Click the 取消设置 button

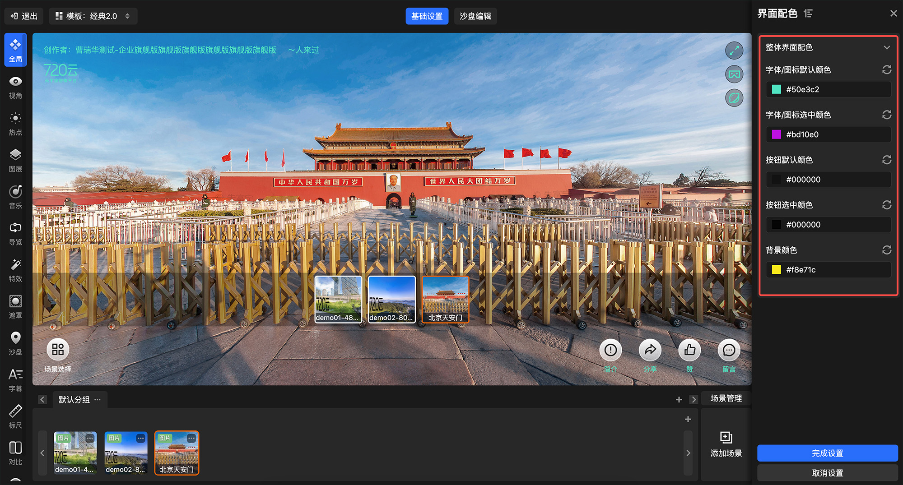pyautogui.click(x=827, y=473)
